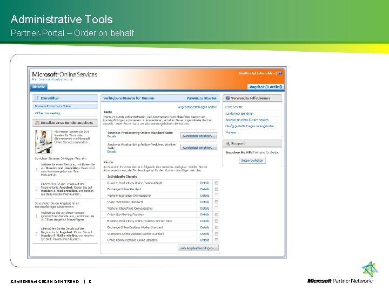This screenshot has width=389, height=291.
Task: Open the Dienste tab
Action: coord(39,87)
